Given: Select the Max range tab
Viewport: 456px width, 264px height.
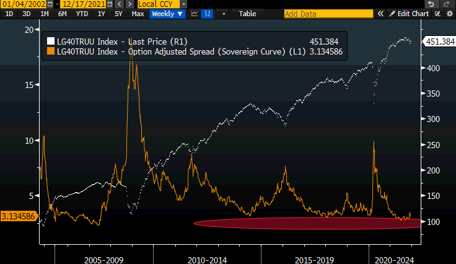Looking at the screenshot, I should [138, 14].
